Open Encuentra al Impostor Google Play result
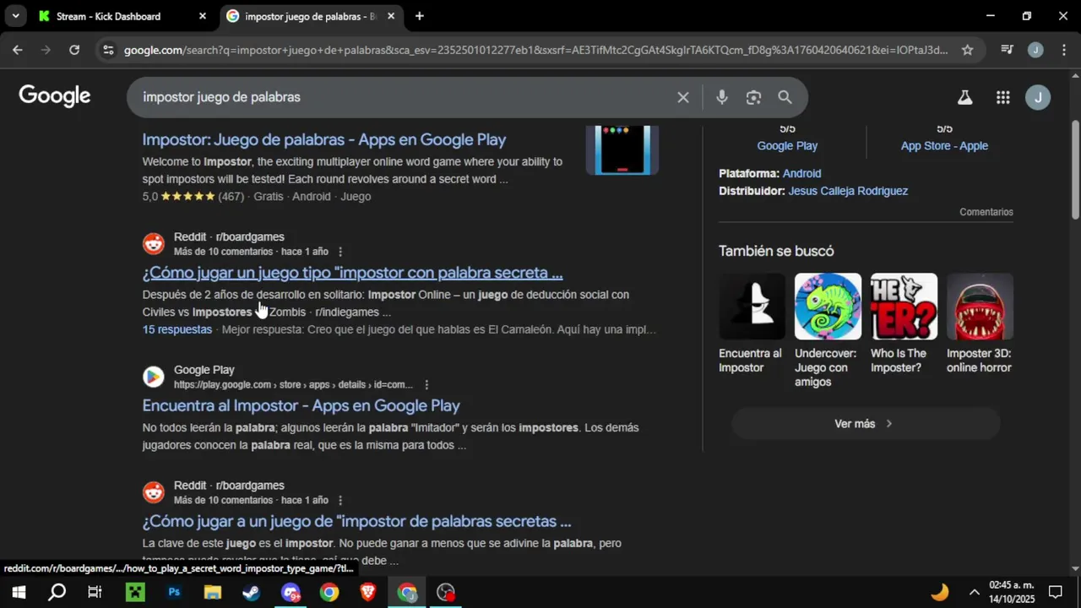1081x608 pixels. [301, 405]
